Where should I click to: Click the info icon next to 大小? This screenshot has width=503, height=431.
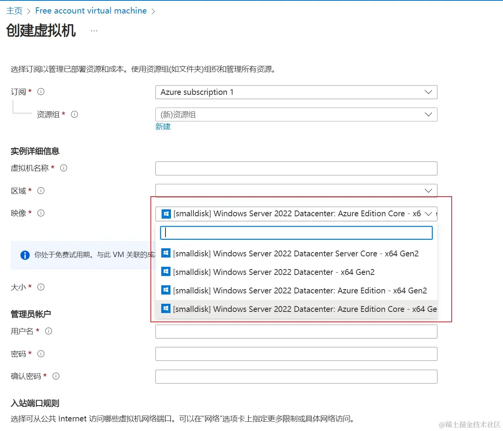pos(41,287)
